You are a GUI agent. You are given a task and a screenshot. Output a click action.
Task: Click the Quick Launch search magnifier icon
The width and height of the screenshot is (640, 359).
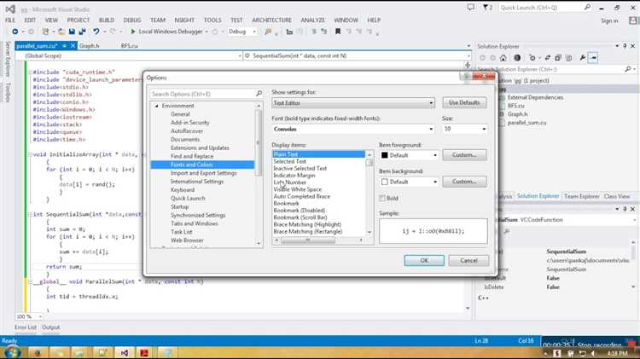587,8
